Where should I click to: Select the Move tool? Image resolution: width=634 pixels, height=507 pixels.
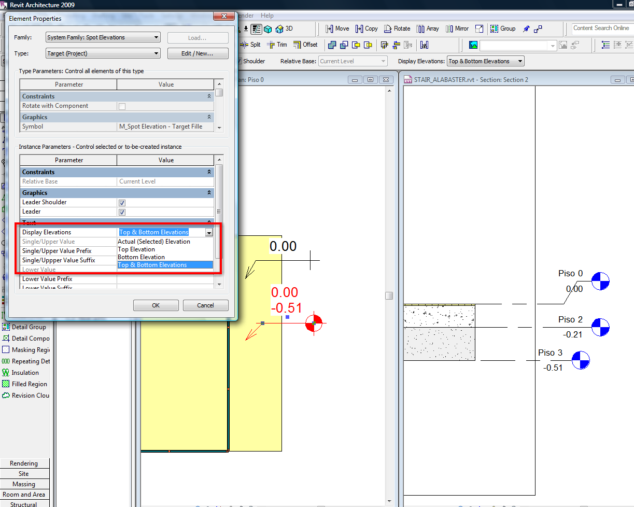point(337,29)
